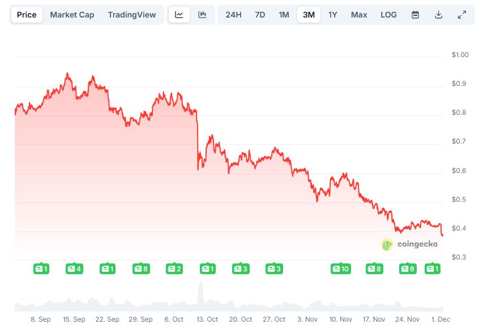Open the Market Cap tab
Image resolution: width=479 pixels, height=329 pixels.
[72, 14]
